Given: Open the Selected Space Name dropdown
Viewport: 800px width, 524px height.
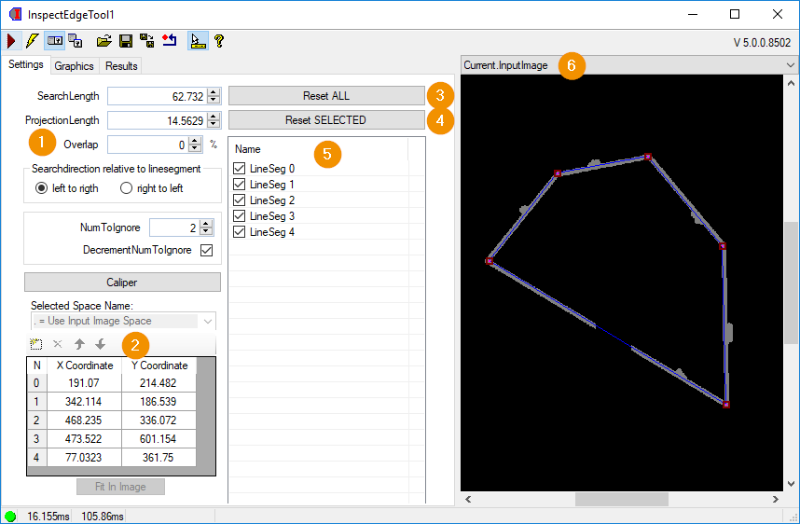Looking at the screenshot, I should click(x=208, y=321).
